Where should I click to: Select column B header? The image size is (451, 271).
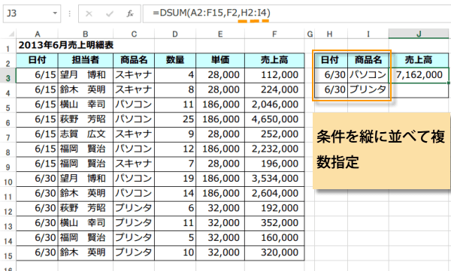click(x=86, y=34)
